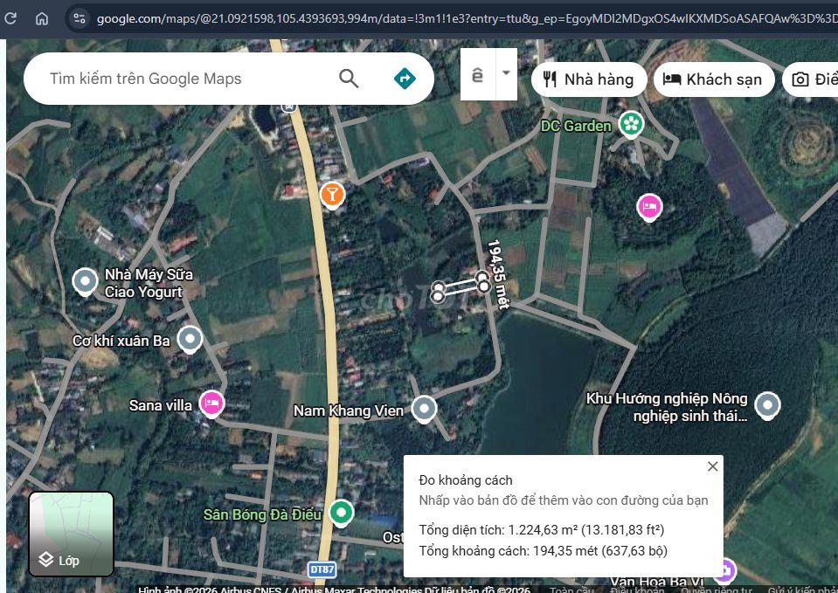Viewport: 838px width, 593px height.
Task: Open the 'Điều khoản' terms link
Action: (x=637, y=590)
